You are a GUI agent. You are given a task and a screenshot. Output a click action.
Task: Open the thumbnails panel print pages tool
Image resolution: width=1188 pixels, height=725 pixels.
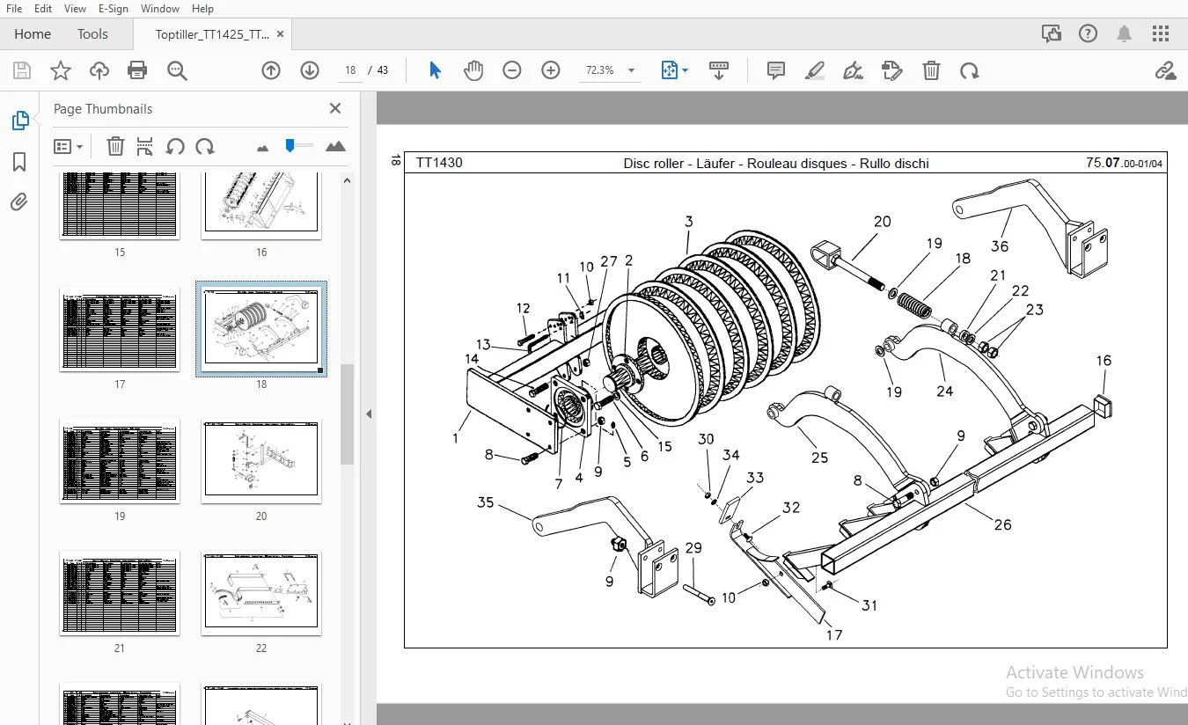(145, 146)
